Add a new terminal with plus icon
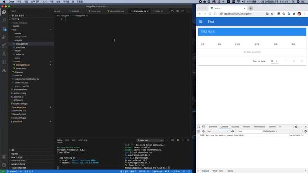The height and width of the screenshot is (173, 308). pos(167,140)
